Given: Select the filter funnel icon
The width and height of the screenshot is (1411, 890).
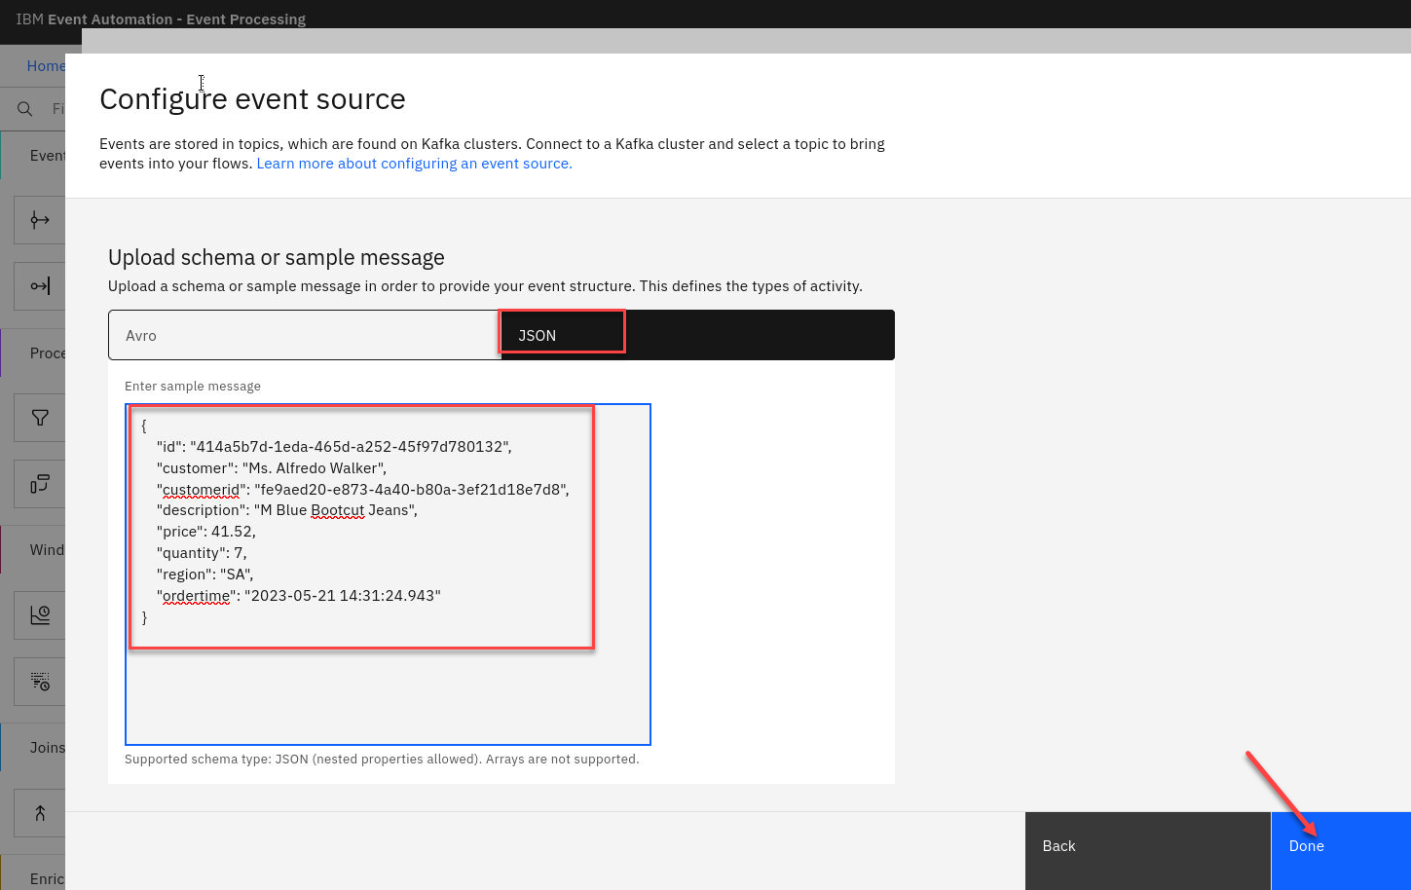Looking at the screenshot, I should (40, 418).
